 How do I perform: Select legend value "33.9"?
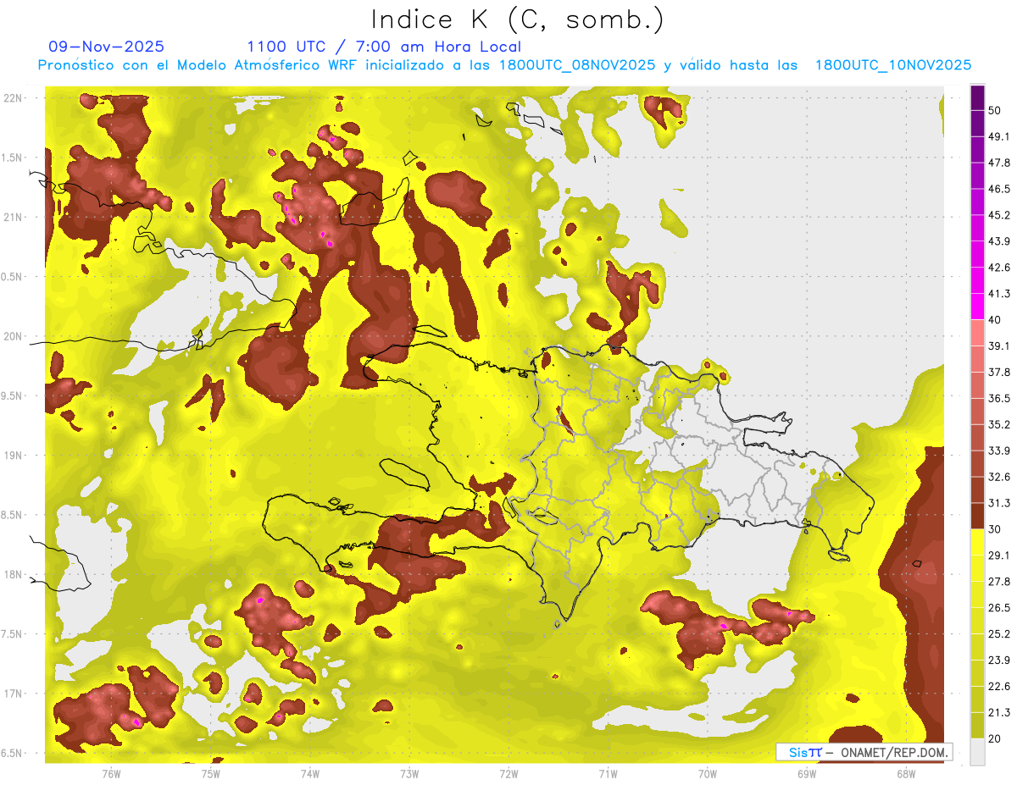999,451
